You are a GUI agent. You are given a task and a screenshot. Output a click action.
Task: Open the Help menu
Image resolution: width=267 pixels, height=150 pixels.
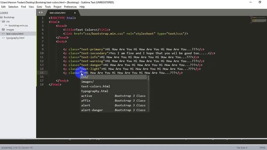[x=82, y=7]
